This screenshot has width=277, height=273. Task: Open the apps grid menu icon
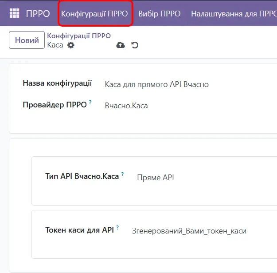tap(14, 13)
